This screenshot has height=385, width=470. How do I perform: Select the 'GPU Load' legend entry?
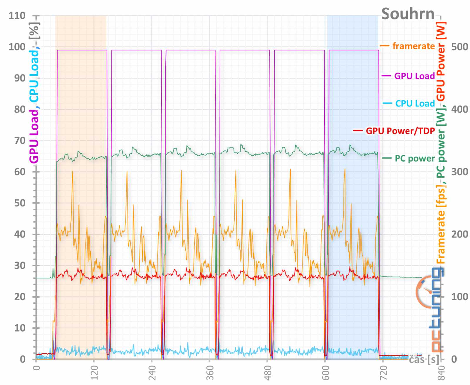click(414, 76)
